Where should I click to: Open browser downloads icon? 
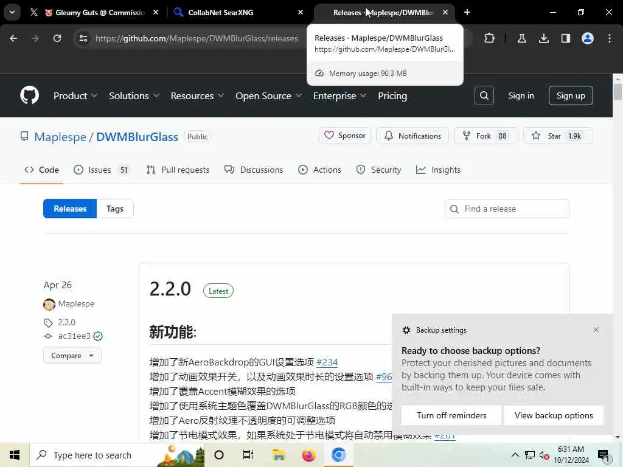coord(544,38)
